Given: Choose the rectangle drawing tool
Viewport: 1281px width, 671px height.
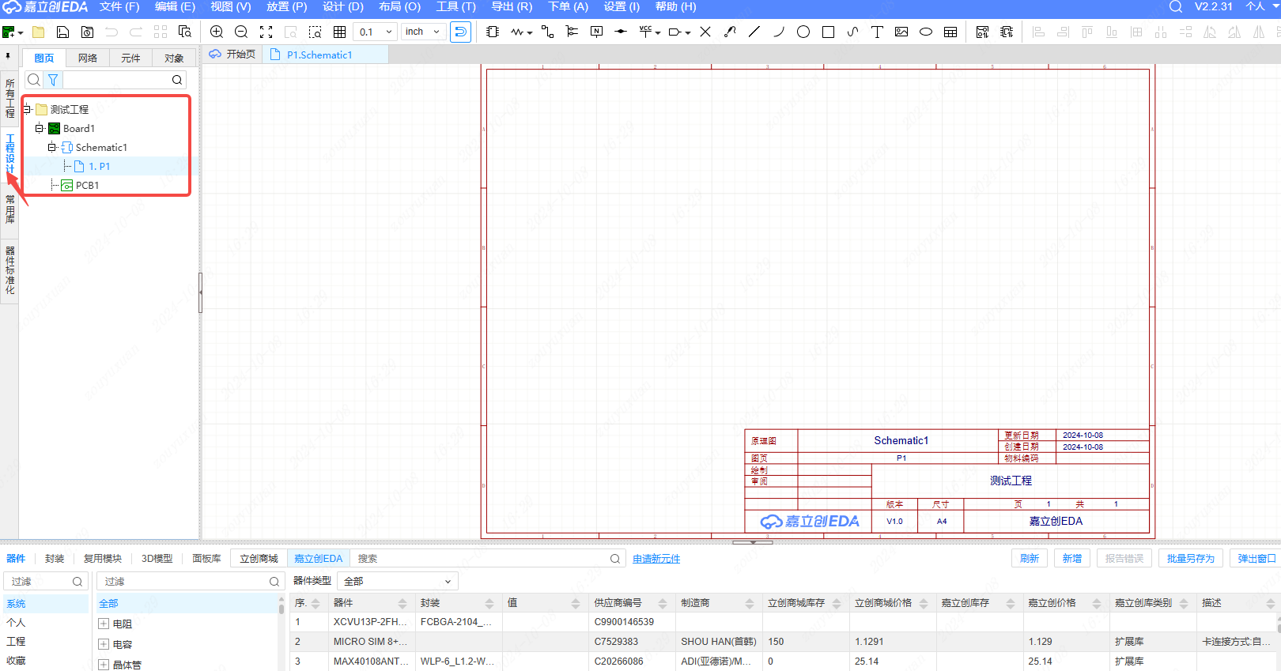Looking at the screenshot, I should coord(828,32).
